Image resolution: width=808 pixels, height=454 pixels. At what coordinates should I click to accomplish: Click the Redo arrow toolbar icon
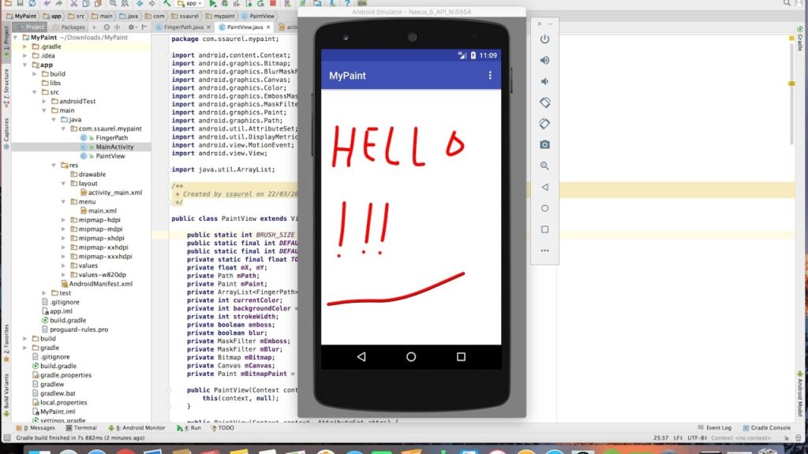[58, 3]
